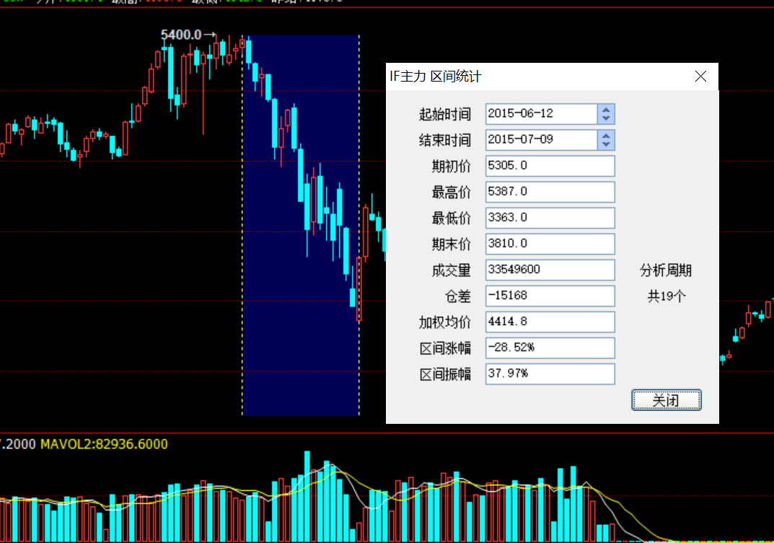Click the 结束时间 date field 2015-07-09

point(541,140)
